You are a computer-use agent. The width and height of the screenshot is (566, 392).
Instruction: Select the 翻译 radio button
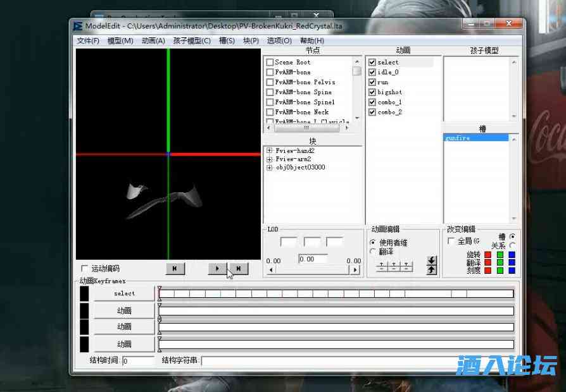372,252
